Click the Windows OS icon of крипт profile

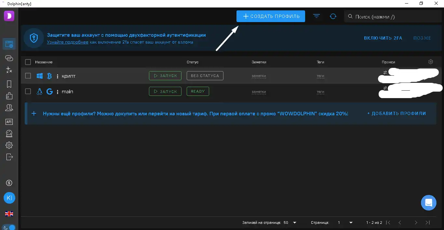(x=40, y=76)
